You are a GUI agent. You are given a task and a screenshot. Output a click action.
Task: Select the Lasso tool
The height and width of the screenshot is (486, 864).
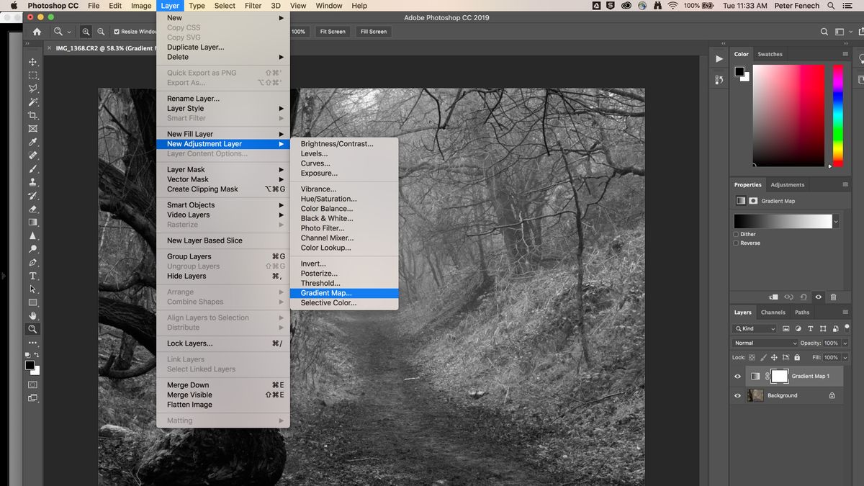pyautogui.click(x=32, y=89)
